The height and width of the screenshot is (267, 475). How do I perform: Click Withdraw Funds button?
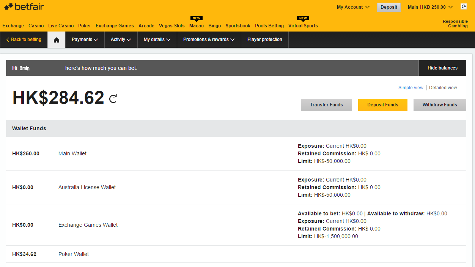point(440,105)
